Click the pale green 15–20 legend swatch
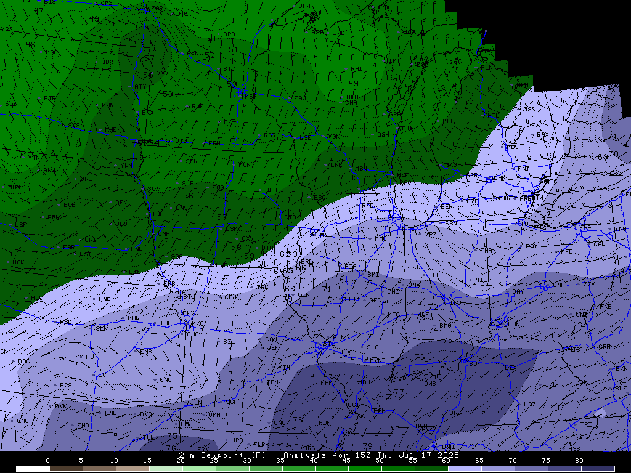This screenshot has width=631, height=473. (x=166, y=469)
